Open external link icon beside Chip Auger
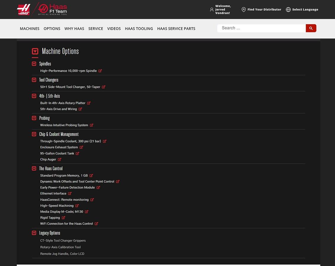The height and width of the screenshot is (266, 335). click(x=59, y=160)
